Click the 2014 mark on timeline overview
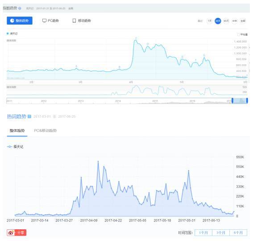The width and height of the screenshot is (253, 241). point(118,101)
